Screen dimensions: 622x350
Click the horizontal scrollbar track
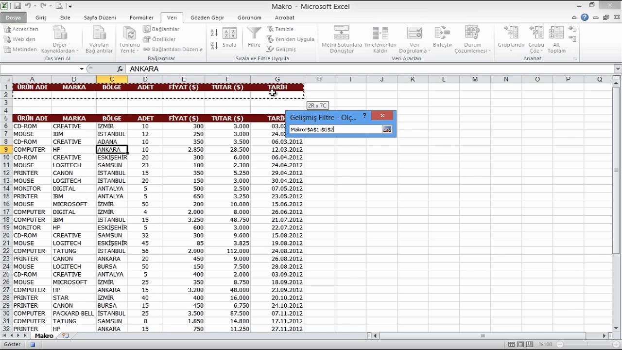tap(491, 336)
